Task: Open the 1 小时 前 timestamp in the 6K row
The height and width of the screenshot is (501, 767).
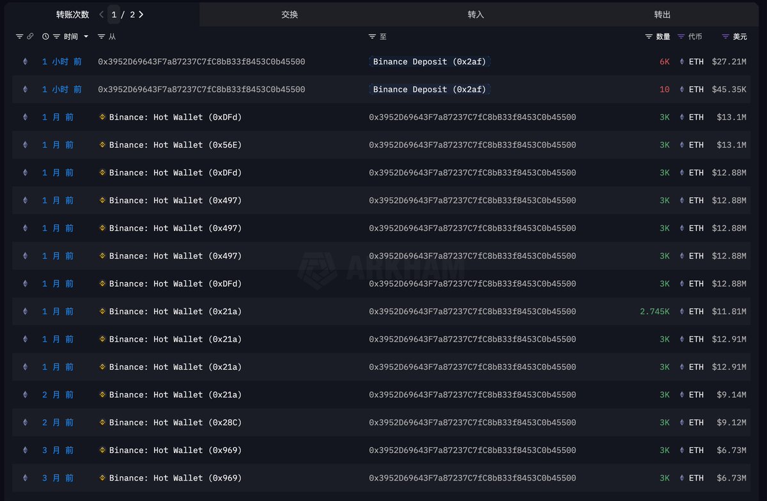Action: pos(62,61)
